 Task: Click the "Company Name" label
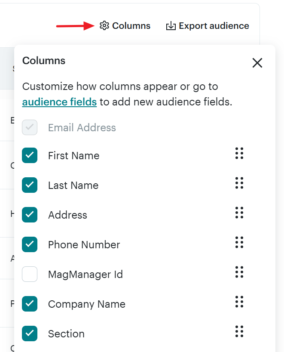[87, 304]
